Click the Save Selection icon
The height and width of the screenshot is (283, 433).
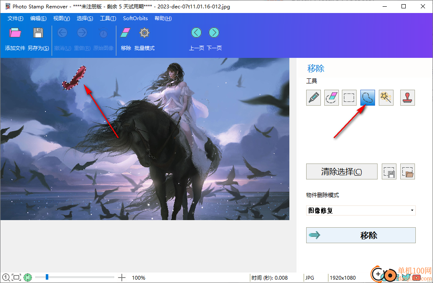tap(389, 171)
